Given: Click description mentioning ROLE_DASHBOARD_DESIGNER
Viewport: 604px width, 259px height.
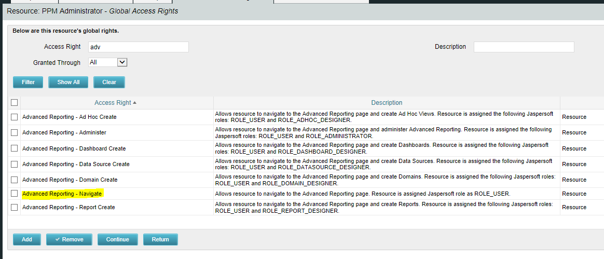Looking at the screenshot, I should click(x=382, y=148).
